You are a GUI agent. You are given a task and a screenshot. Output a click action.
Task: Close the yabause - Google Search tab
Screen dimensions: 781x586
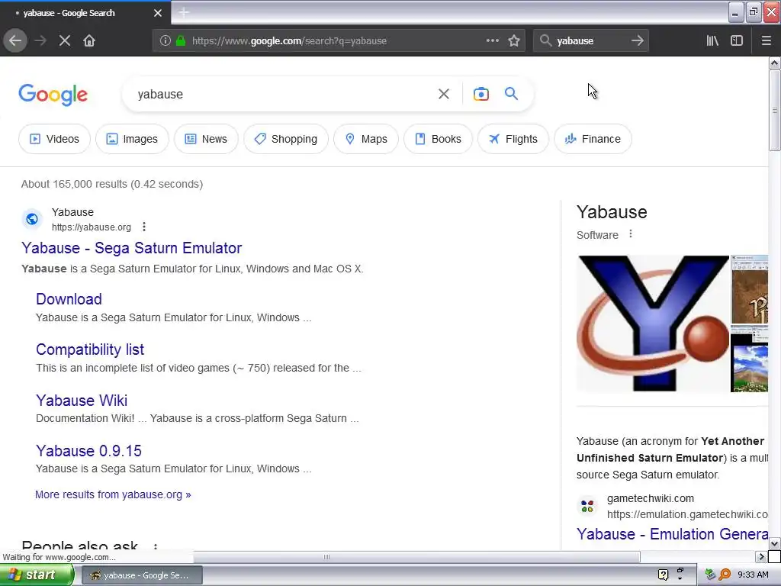158,13
